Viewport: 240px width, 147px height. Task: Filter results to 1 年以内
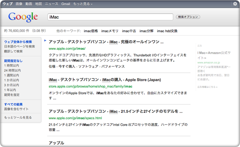(10, 90)
